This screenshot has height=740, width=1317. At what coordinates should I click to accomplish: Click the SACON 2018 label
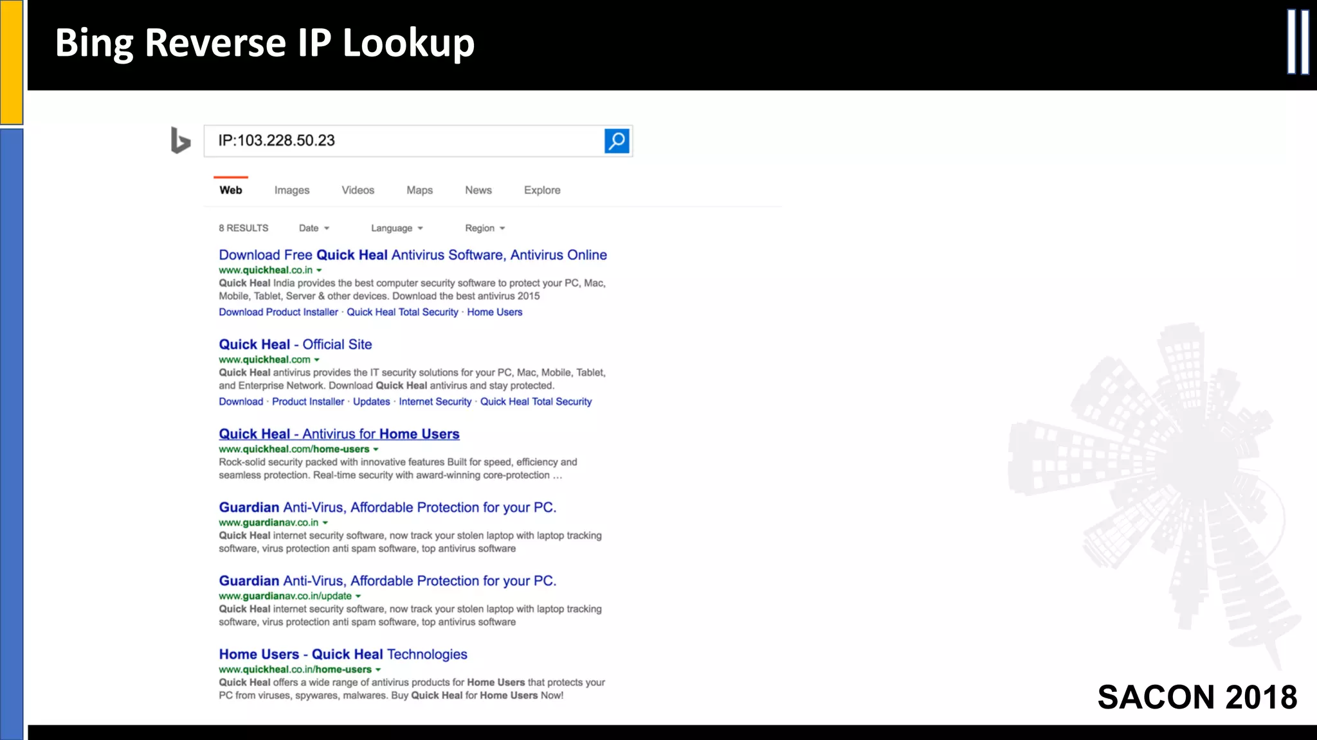point(1197,698)
